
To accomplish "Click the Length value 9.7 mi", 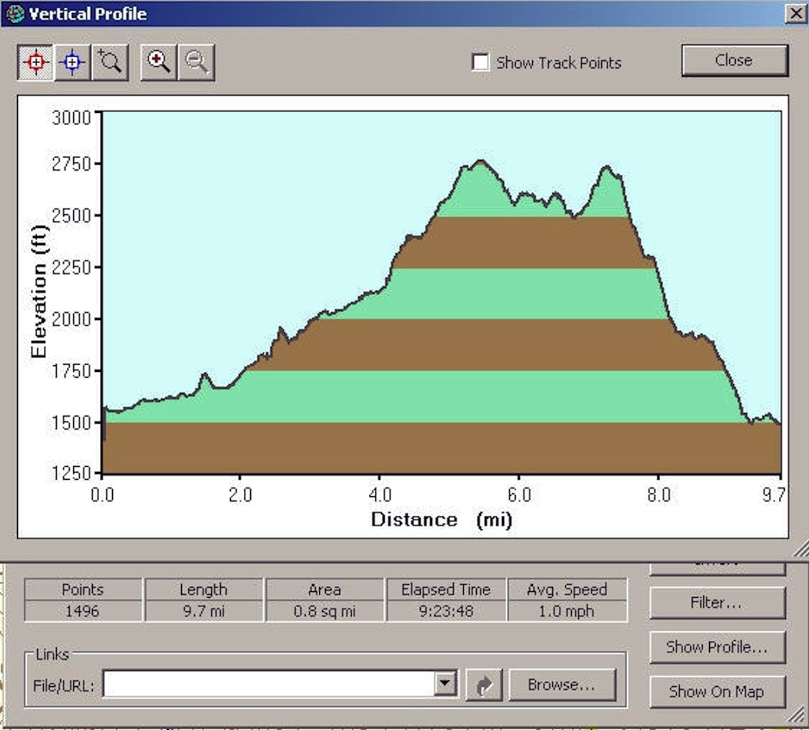I will [204, 611].
